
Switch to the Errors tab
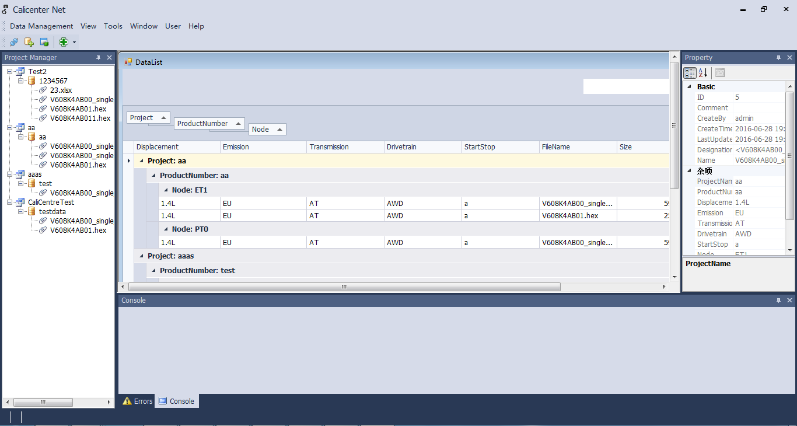(x=137, y=401)
